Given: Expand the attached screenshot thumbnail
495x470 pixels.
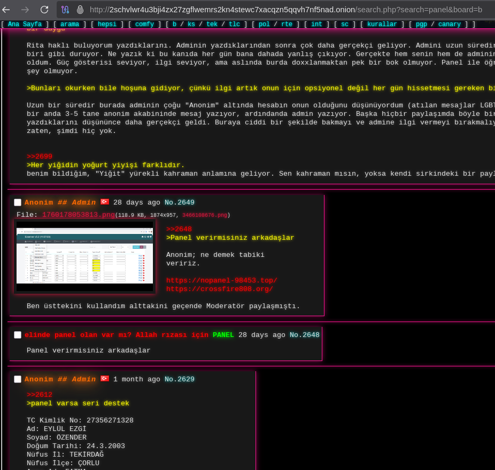Looking at the screenshot, I should [84, 256].
